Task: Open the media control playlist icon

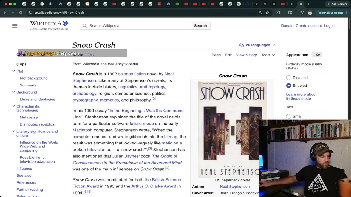Action: click(x=302, y=13)
